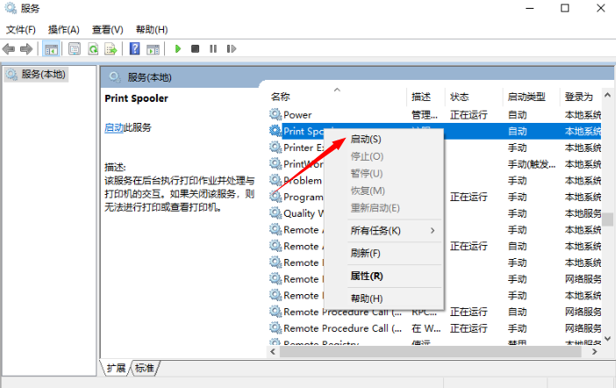Open 属性(R) from the context menu

pos(384,276)
